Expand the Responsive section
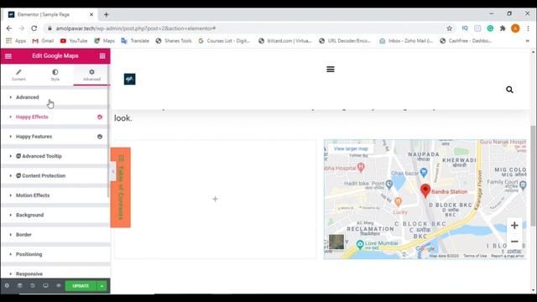The height and width of the screenshot is (302, 537). click(x=55, y=273)
